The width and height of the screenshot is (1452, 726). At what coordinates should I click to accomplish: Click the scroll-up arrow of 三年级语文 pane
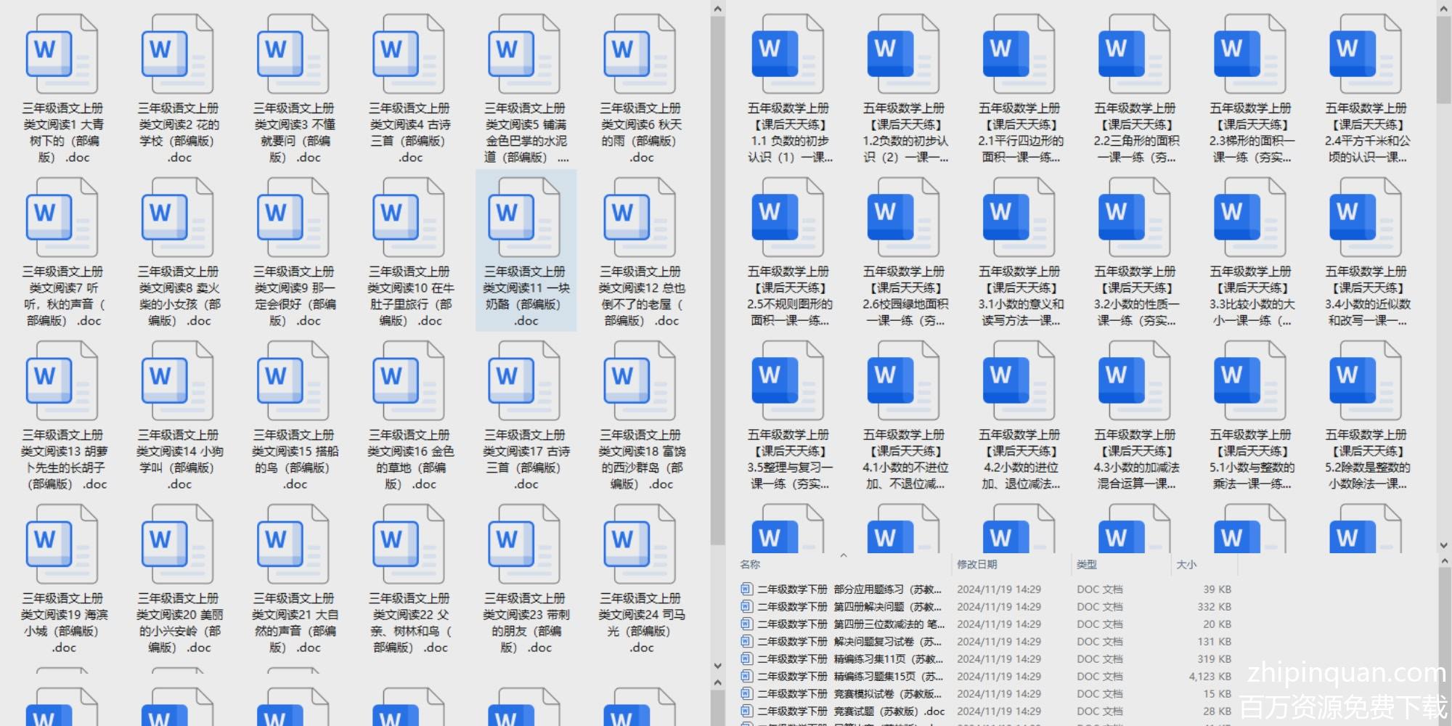717,9
